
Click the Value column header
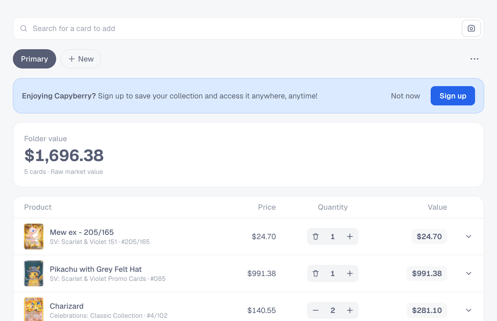click(x=437, y=207)
